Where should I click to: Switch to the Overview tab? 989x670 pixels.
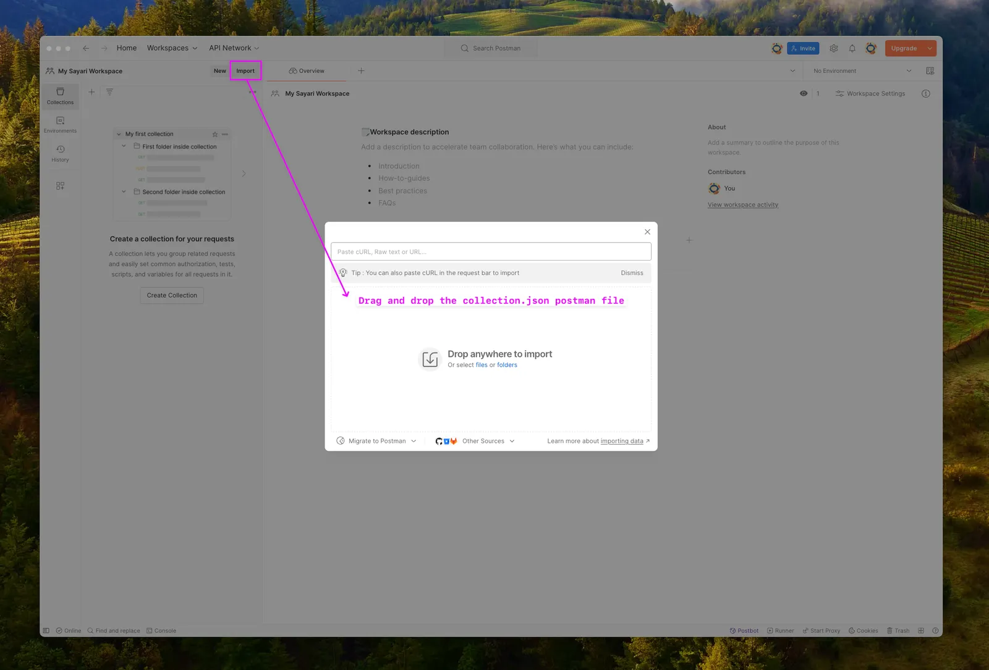coord(307,71)
